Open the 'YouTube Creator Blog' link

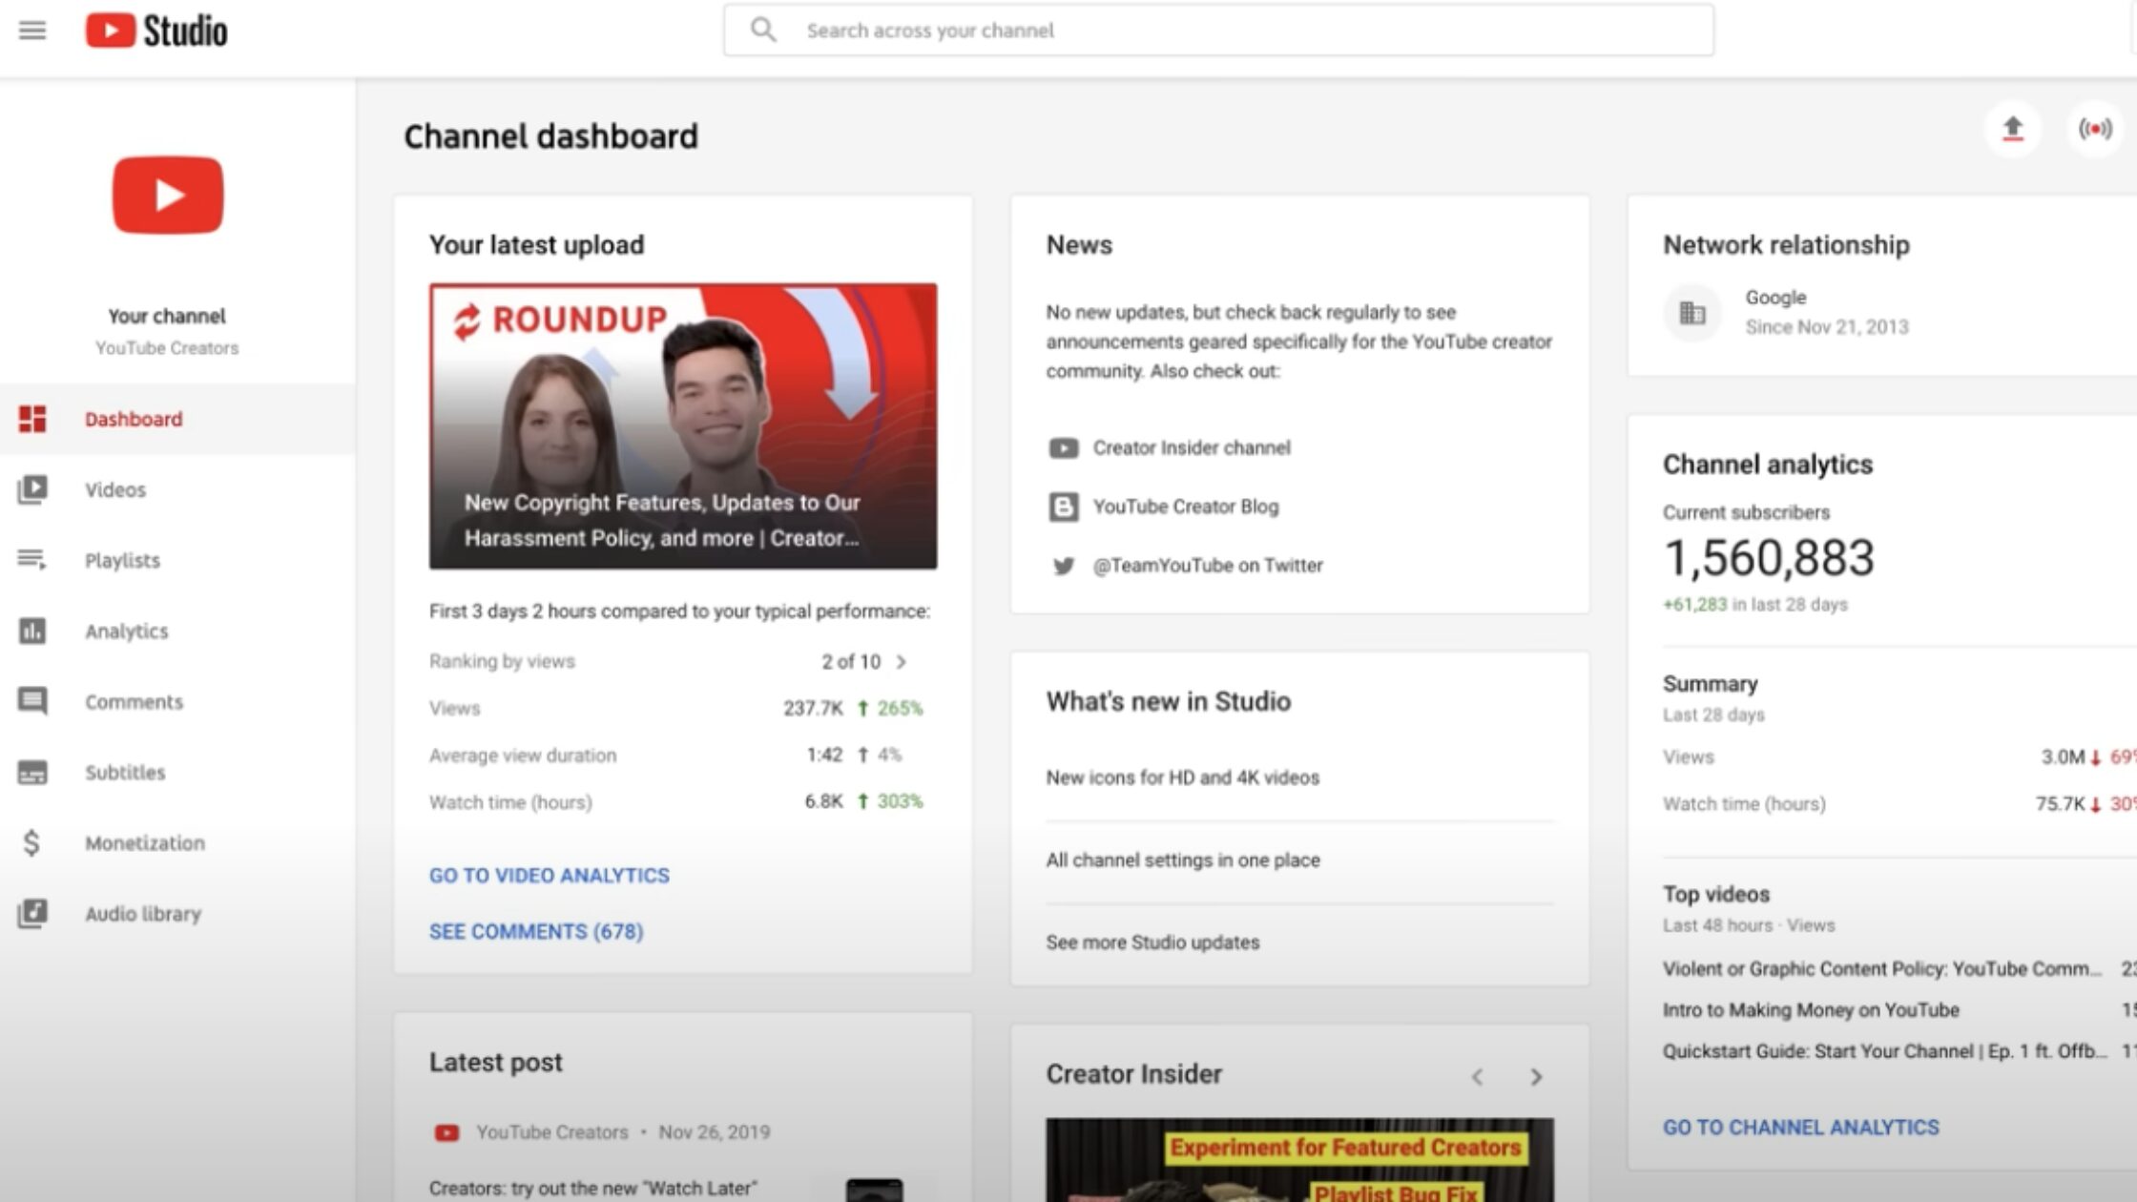tap(1186, 507)
